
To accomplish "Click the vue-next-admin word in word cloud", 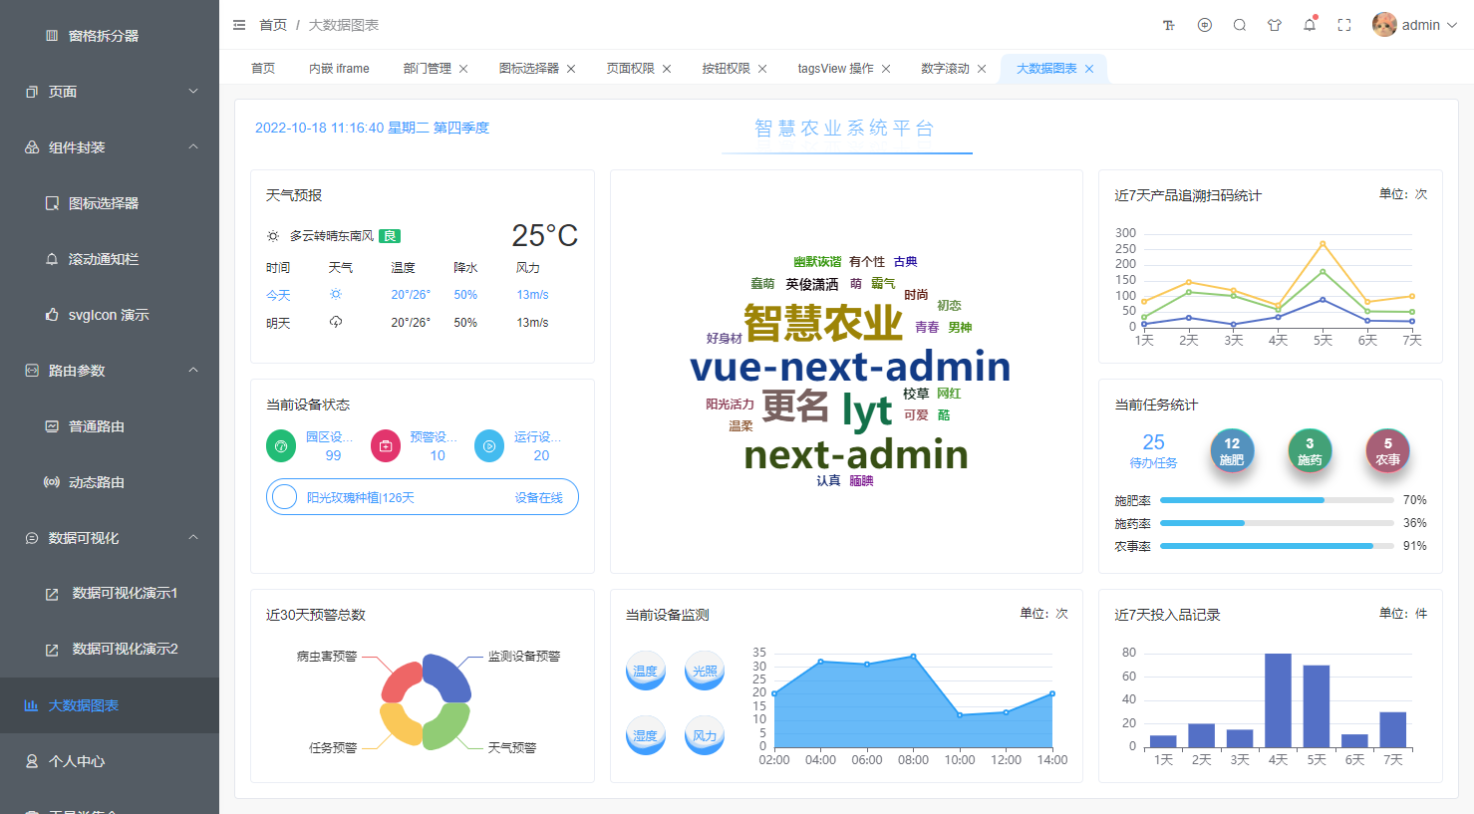I will tap(850, 367).
